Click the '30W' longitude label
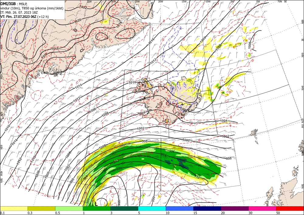The width and height of the screenshot is (304, 215). click(x=114, y=1)
